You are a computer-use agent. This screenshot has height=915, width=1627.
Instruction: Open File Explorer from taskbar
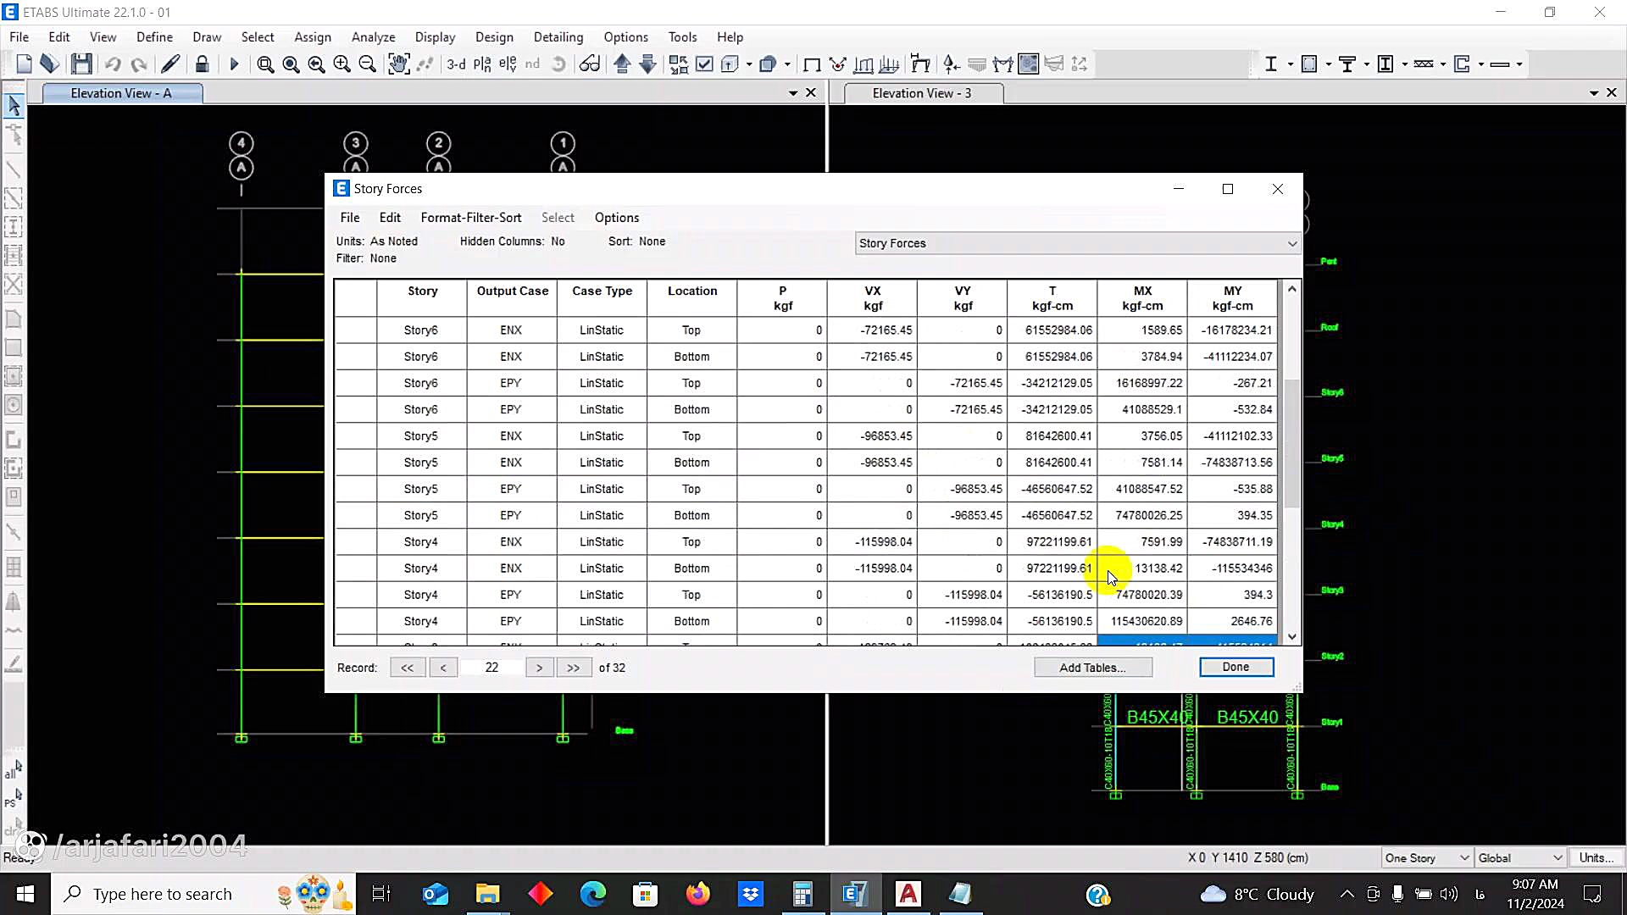tap(487, 894)
